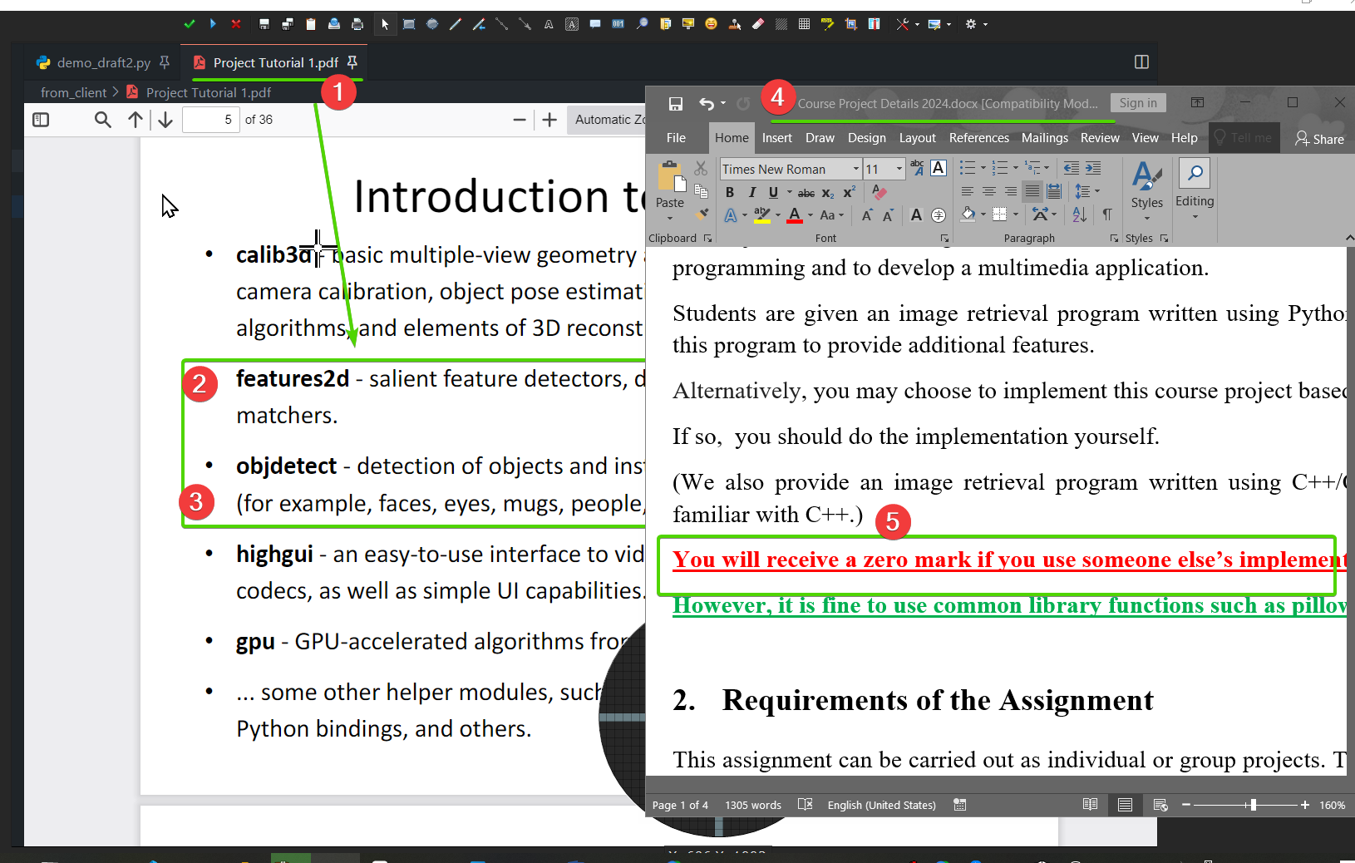This screenshot has height=863, width=1355.
Task: Go to previous PDF page arrow
Action: pyautogui.click(x=135, y=120)
